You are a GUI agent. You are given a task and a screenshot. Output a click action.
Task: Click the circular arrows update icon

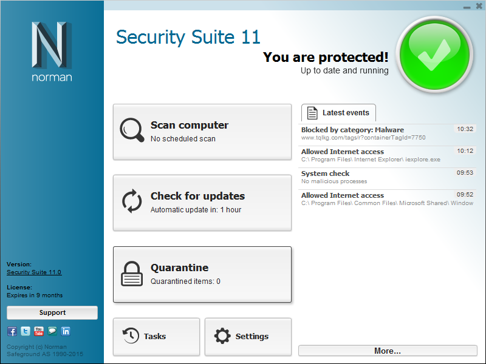coord(132,201)
